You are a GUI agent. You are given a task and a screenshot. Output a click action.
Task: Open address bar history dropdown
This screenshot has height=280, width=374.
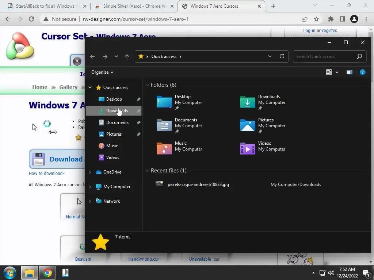pos(270,57)
